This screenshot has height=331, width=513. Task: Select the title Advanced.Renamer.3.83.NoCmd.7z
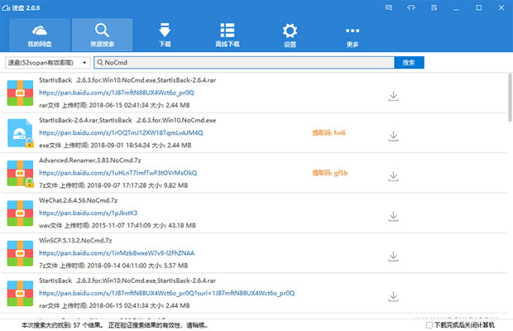tap(90, 161)
